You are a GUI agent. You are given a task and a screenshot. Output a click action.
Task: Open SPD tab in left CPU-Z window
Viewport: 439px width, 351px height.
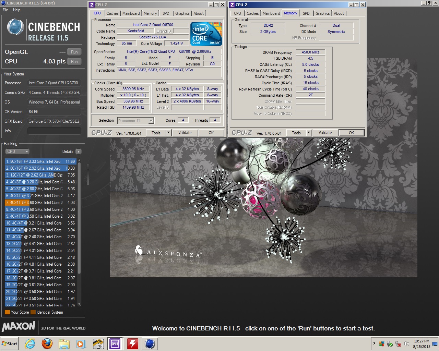pos(166,13)
